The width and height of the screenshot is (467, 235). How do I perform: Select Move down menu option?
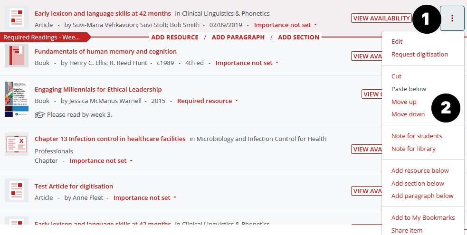click(x=408, y=114)
